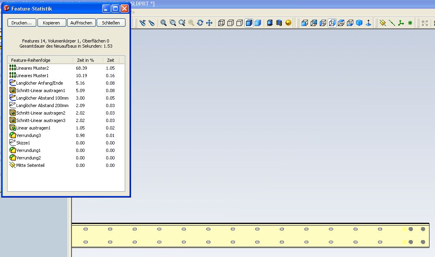Activate the Pan four-arrow tool
The width and height of the screenshot is (435, 257).
pos(209,23)
